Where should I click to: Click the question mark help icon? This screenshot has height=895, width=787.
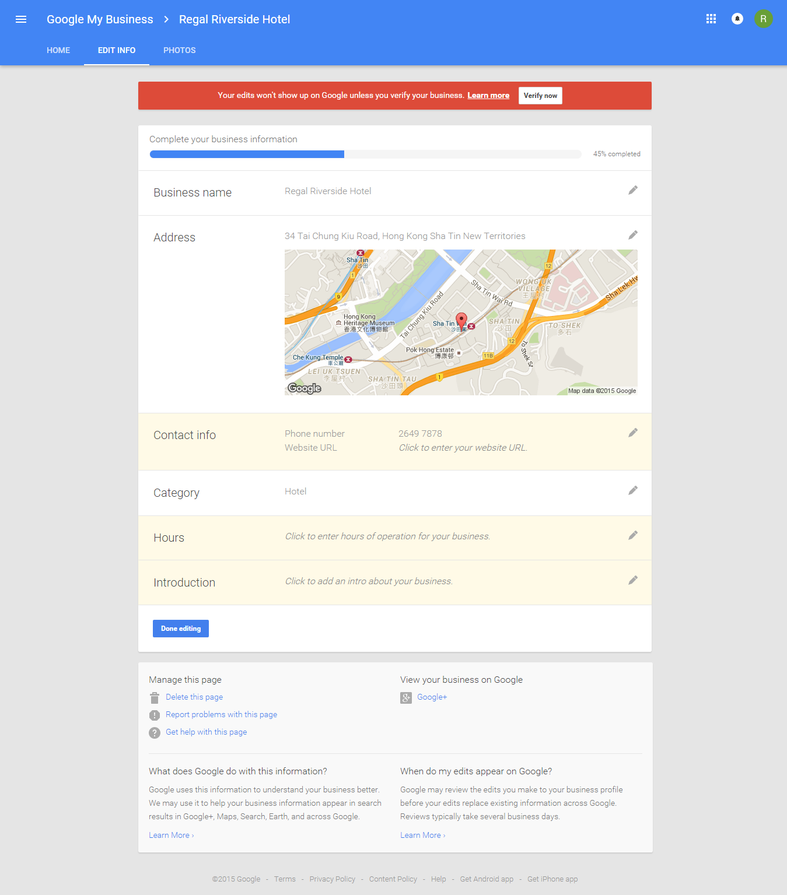tap(155, 733)
